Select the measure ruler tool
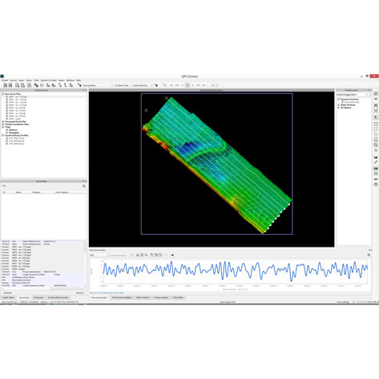 pos(376,163)
